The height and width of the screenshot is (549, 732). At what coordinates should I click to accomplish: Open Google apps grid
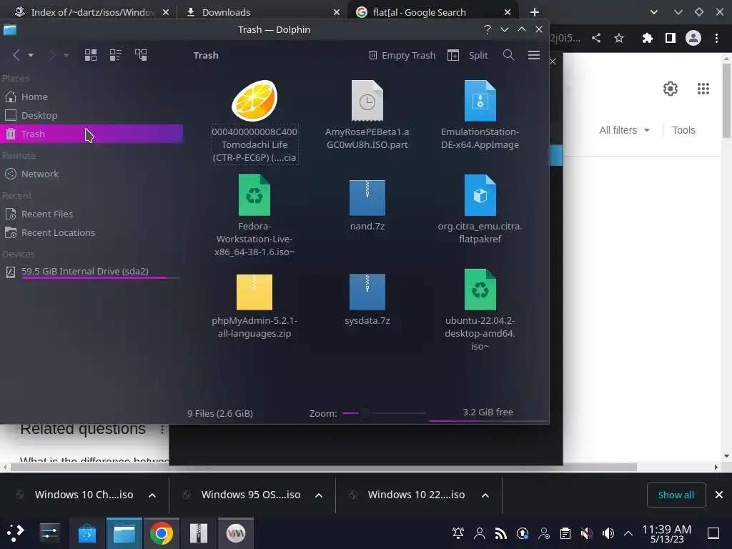point(703,89)
